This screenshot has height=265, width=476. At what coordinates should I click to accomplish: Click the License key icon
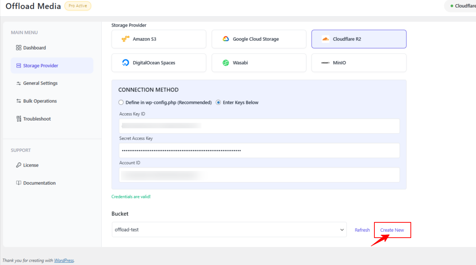[x=19, y=165]
